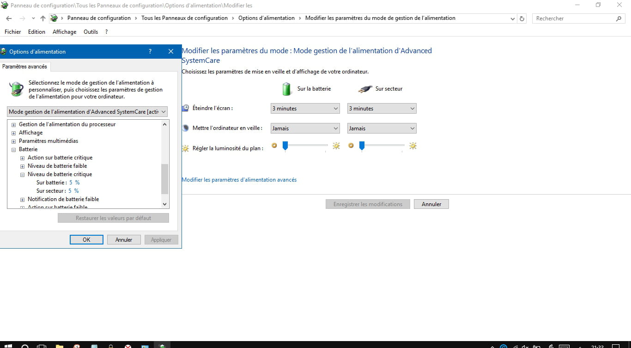This screenshot has width=631, height=348.
Task: Expand 'Niveau de batterie faible' node
Action: pyautogui.click(x=23, y=166)
